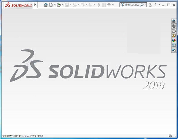The width and height of the screenshot is (178, 139).
Task: Open SOLIDWORKS Forum tab in the task pane
Action: pos(174,51)
